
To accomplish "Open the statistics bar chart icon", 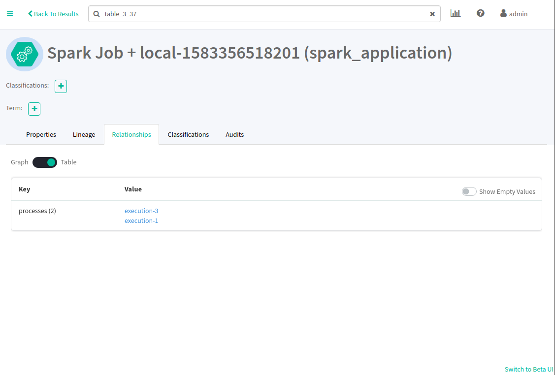I will [x=456, y=13].
